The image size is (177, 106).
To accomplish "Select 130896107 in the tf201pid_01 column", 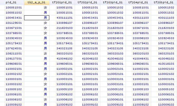I will [x=62, y=23].
